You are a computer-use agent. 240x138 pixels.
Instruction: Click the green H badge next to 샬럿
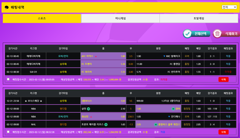tap(88, 109)
